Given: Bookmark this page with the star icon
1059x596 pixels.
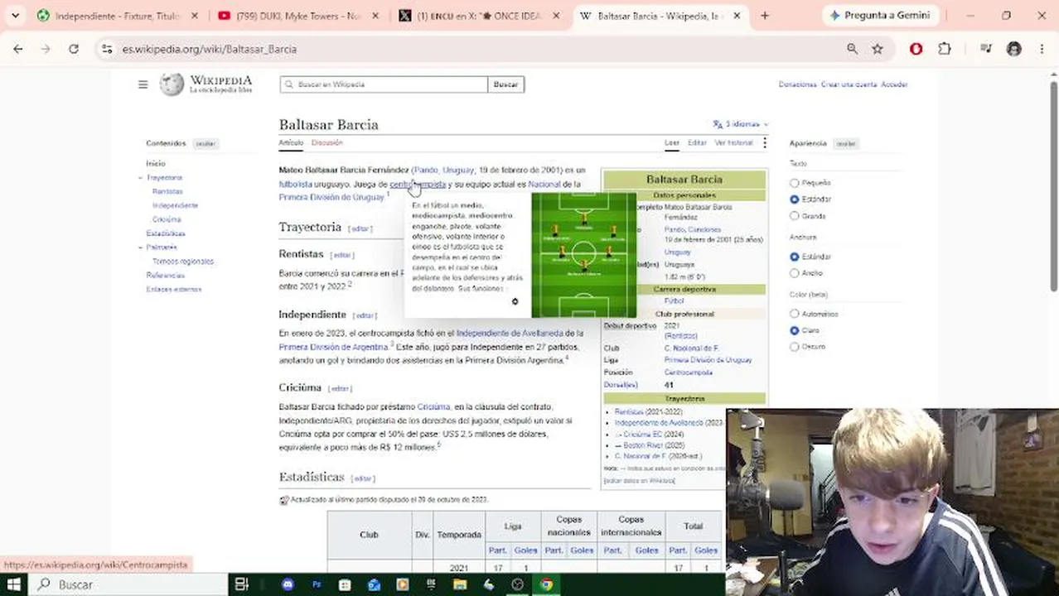Looking at the screenshot, I should [878, 49].
